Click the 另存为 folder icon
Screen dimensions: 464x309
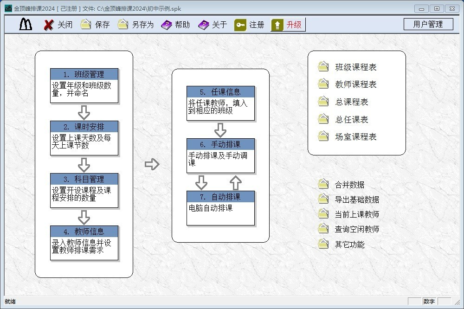point(123,25)
